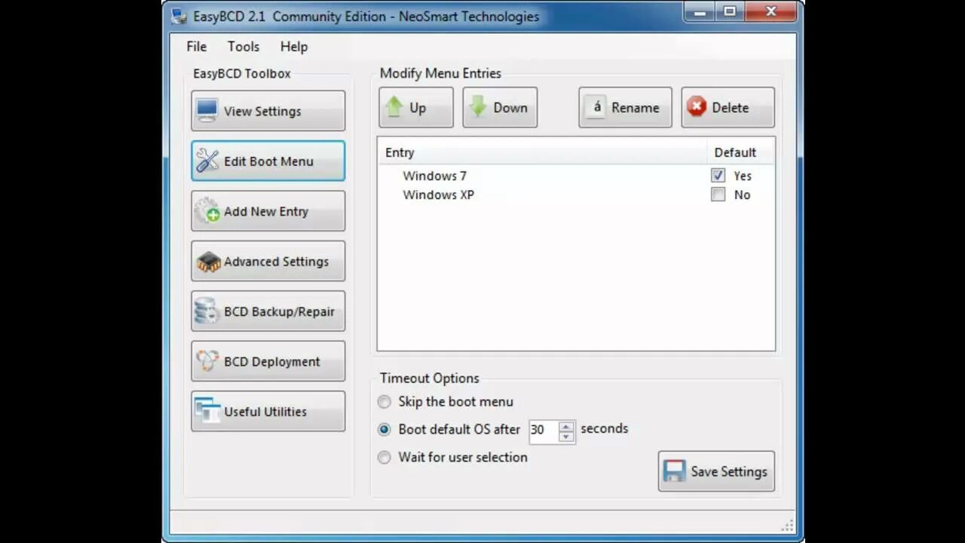
Task: Click Edit Boot Menu label
Action: pos(268,161)
